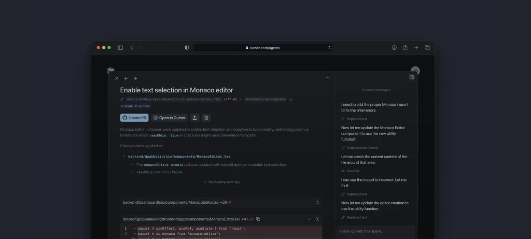Go back with the Safari back arrow

click(131, 48)
